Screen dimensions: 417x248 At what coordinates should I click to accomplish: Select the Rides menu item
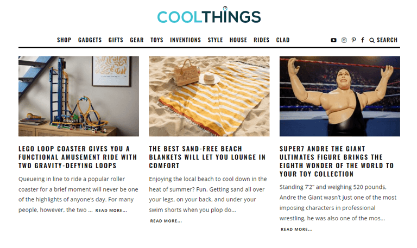pyautogui.click(x=261, y=40)
